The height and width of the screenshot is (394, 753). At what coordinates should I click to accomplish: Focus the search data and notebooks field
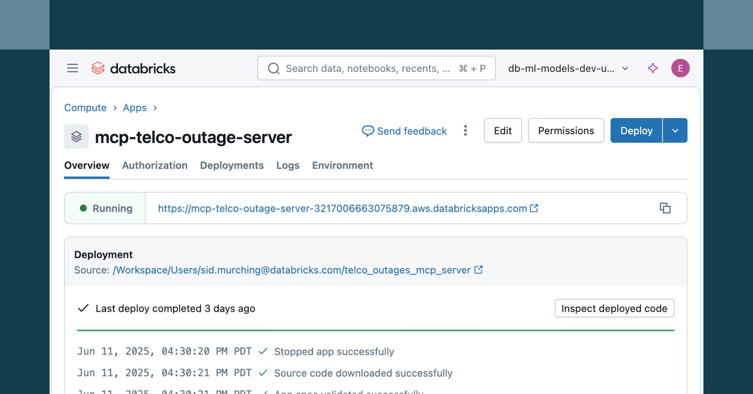pos(367,68)
